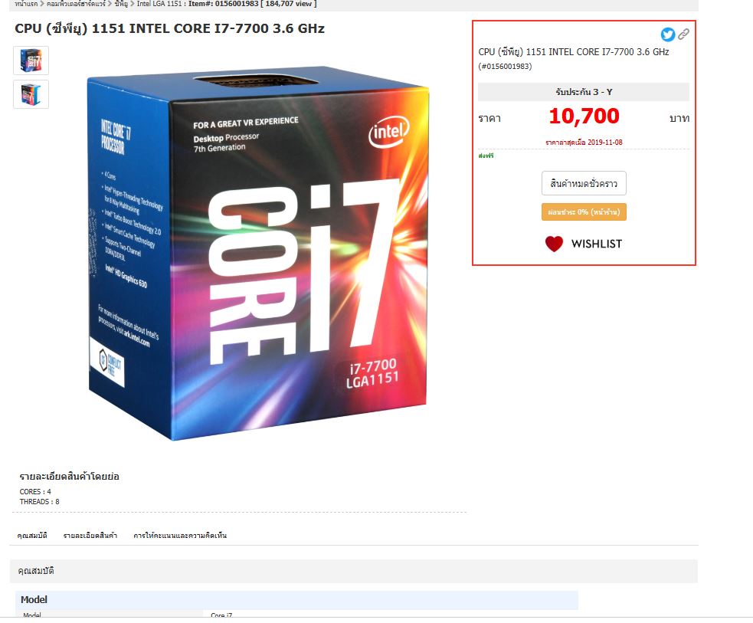
Task: Open คอมพิวเตอร์ฮาร์ดแวร์ breadcrumb category
Action: click(76, 4)
